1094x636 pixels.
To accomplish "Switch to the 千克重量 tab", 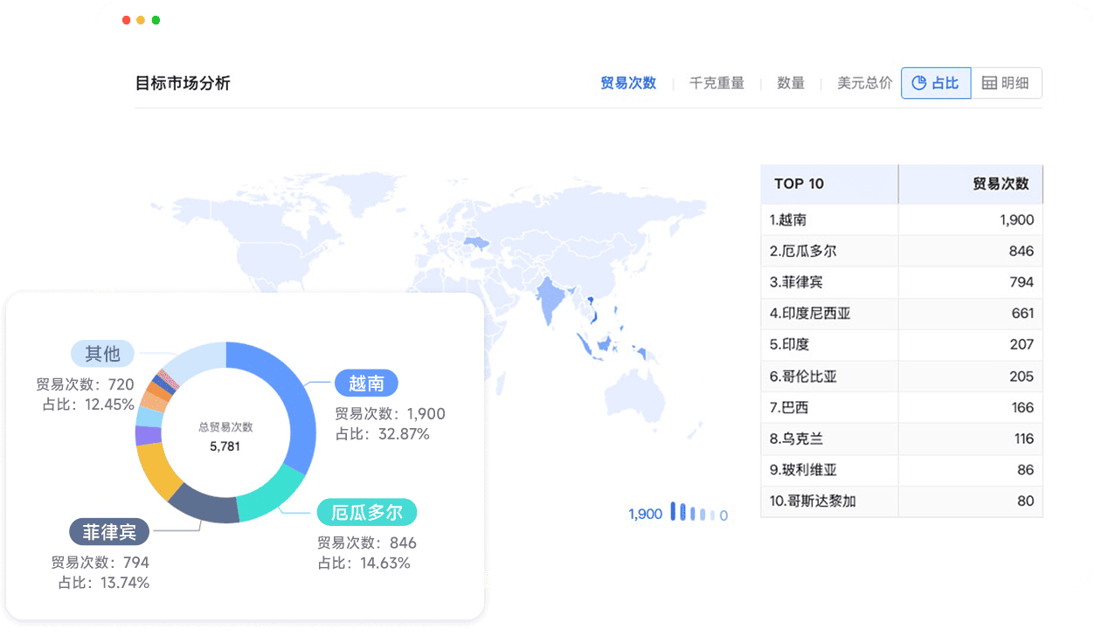I will [717, 83].
